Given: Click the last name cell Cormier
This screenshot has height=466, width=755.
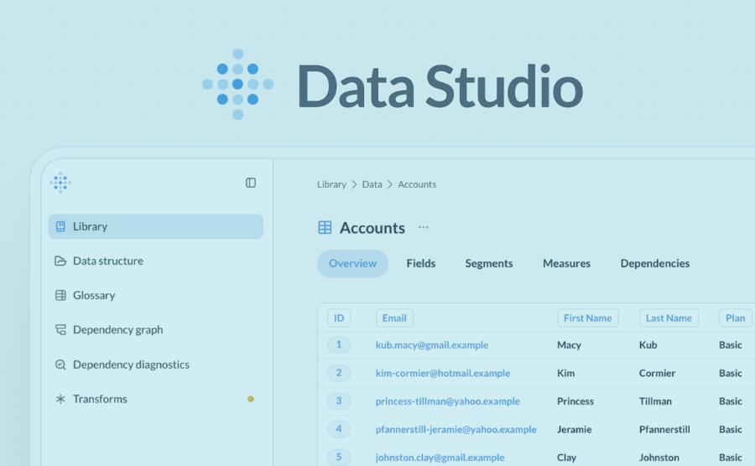Looking at the screenshot, I should tap(657, 373).
